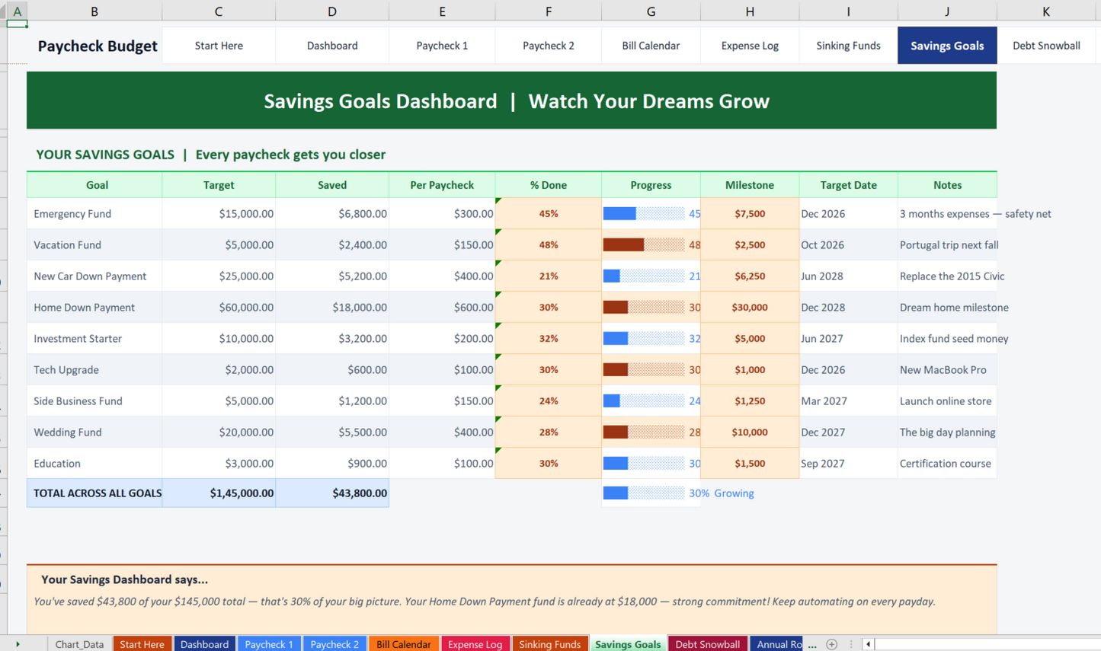Click the Savings Goals Dashboard green banner
The width and height of the screenshot is (1101, 651).
[511, 101]
